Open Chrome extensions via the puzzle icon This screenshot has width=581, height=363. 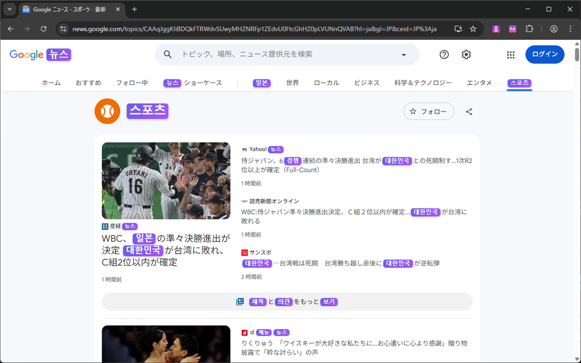[x=529, y=29]
